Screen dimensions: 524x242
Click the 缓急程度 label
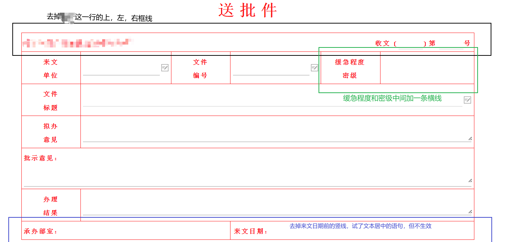(x=350, y=62)
